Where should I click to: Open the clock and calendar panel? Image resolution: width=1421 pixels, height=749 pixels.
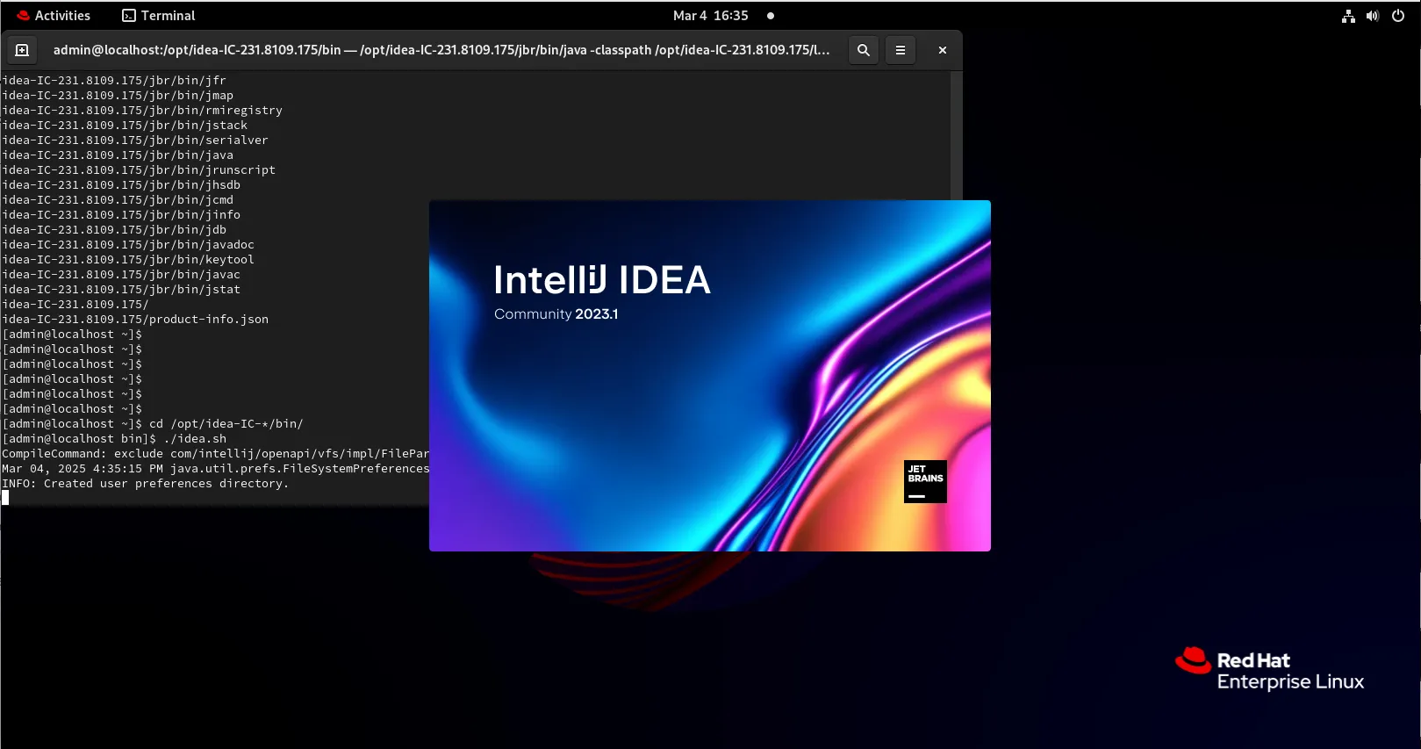710,15
